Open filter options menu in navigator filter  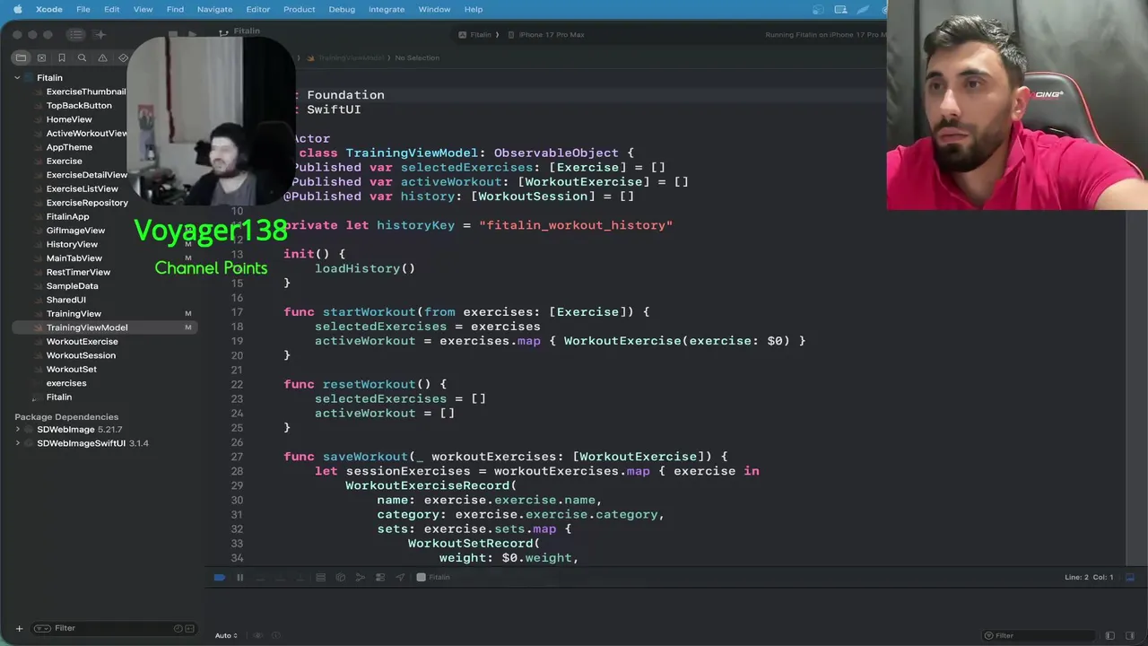44,628
